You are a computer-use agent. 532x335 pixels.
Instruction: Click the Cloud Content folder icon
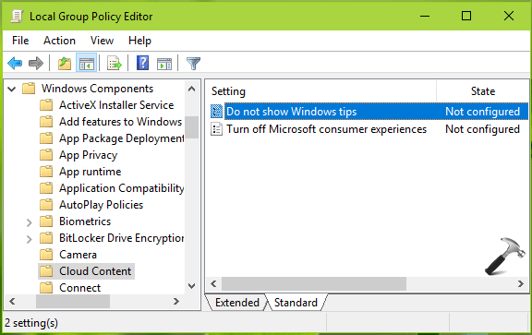(46, 271)
